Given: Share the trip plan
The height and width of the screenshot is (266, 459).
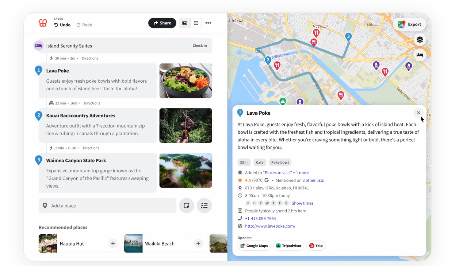Looking at the screenshot, I should point(162,23).
